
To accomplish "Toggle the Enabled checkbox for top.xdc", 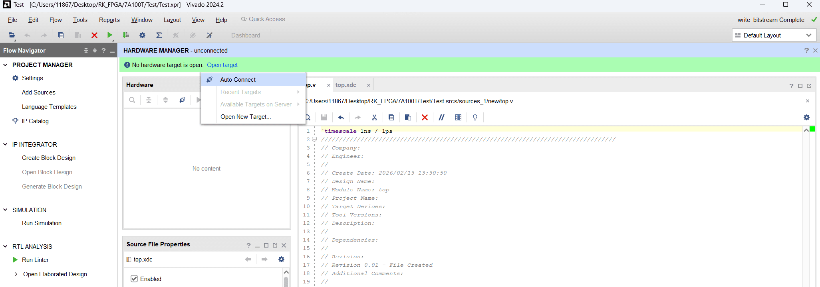I will (135, 279).
